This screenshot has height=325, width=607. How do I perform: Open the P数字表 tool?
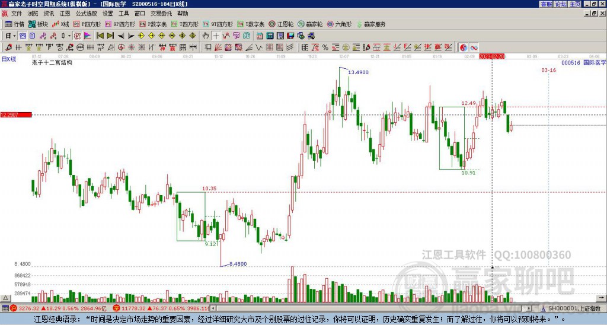pyautogui.click(x=153, y=24)
